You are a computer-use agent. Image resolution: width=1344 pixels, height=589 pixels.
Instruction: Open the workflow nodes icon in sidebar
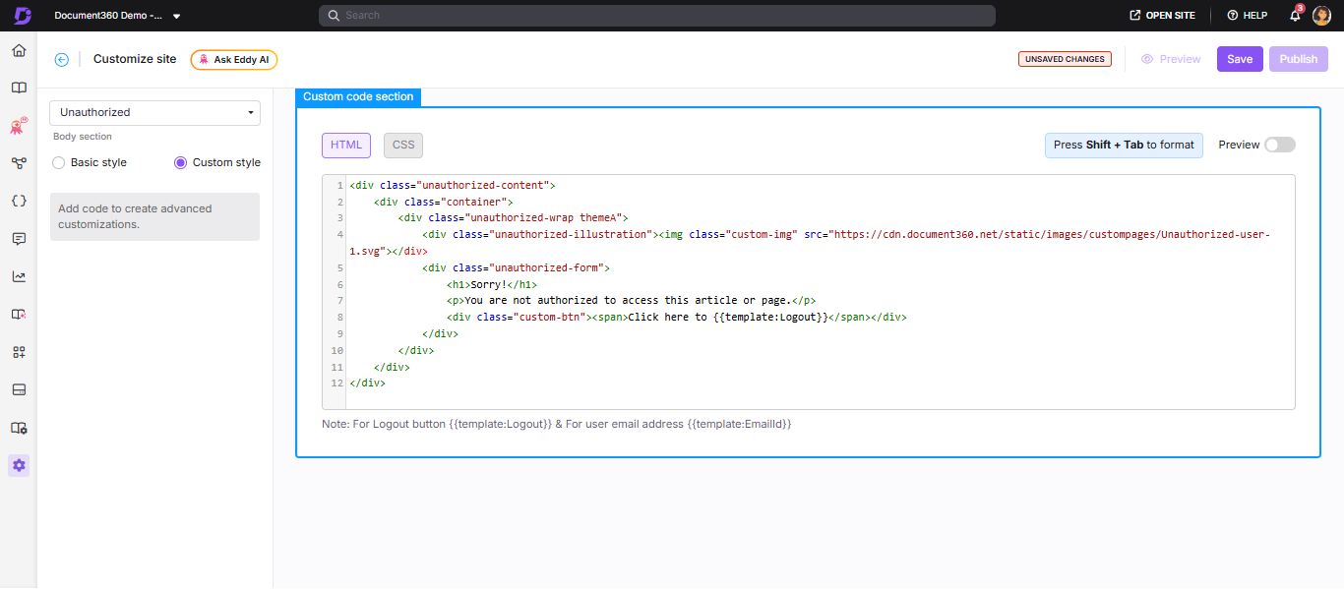tap(19, 163)
